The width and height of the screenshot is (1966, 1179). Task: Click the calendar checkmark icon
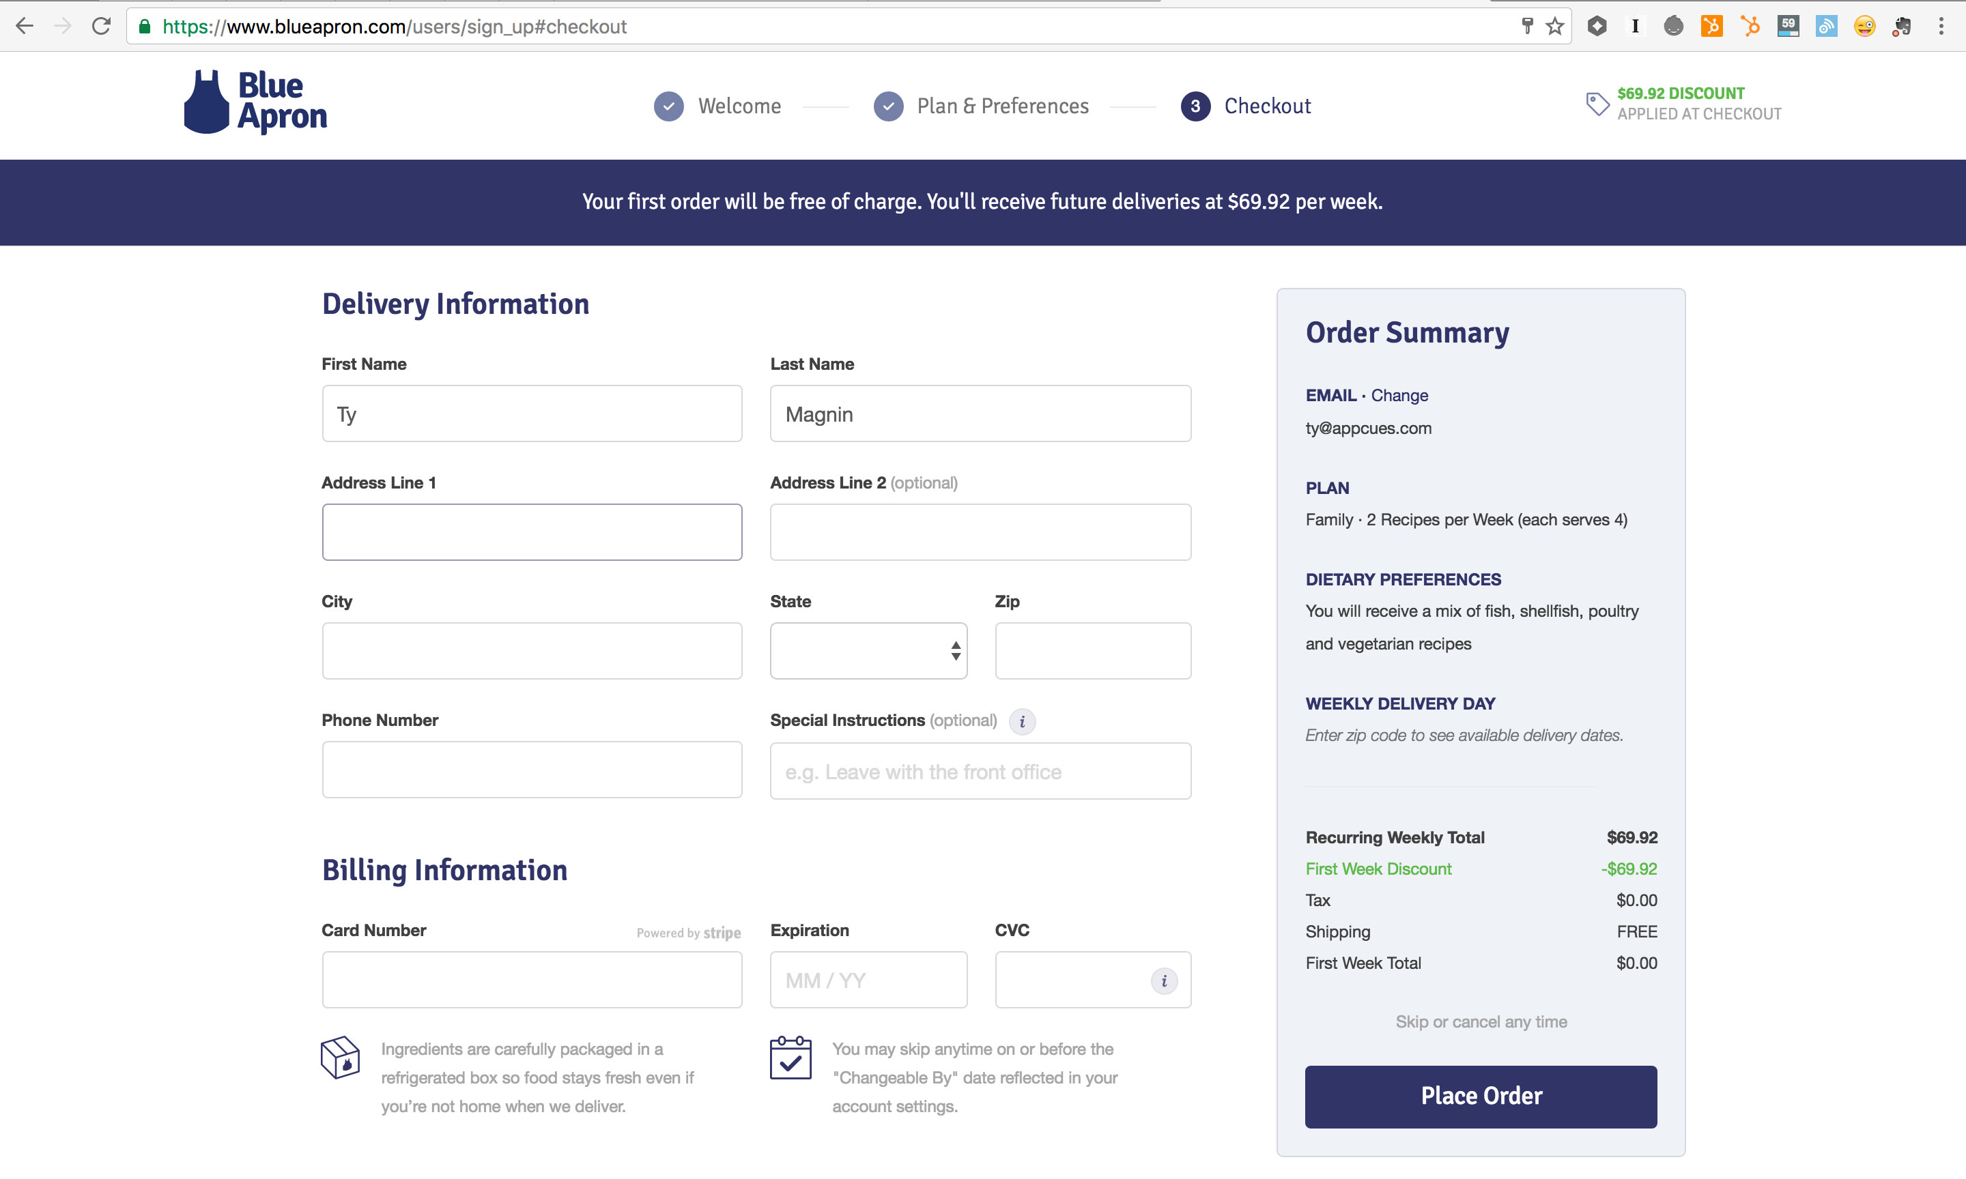[790, 1058]
